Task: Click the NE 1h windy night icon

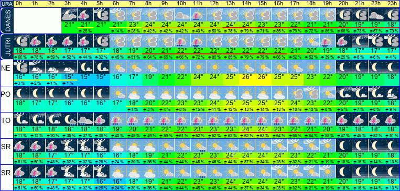Action: 37,66
